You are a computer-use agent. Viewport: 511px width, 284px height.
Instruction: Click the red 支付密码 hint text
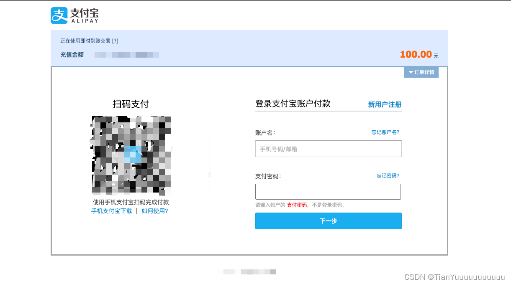point(297,205)
